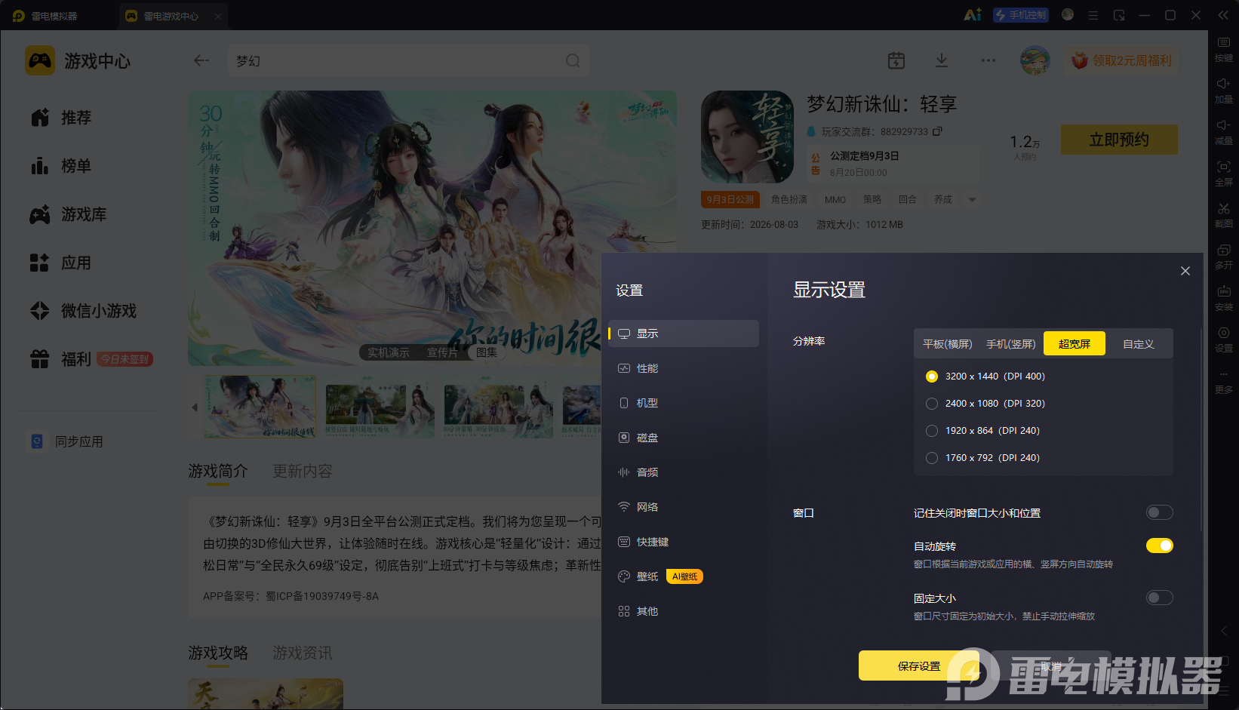The height and width of the screenshot is (710, 1239).
Task: Select the 1920 x 864 (DPI 240) resolution
Action: [932, 431]
